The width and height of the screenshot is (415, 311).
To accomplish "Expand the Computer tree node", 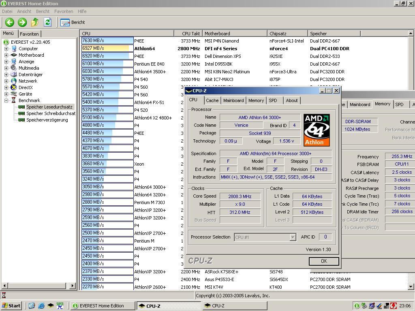I will [6, 49].
